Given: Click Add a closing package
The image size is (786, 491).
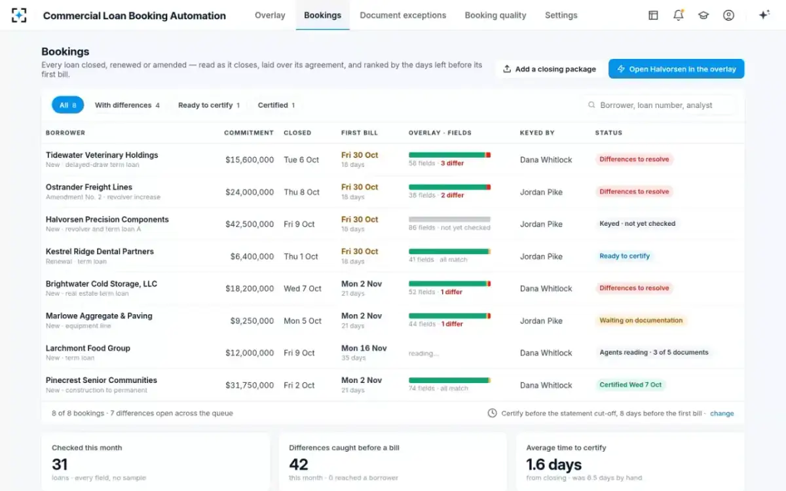Looking at the screenshot, I should coord(550,69).
